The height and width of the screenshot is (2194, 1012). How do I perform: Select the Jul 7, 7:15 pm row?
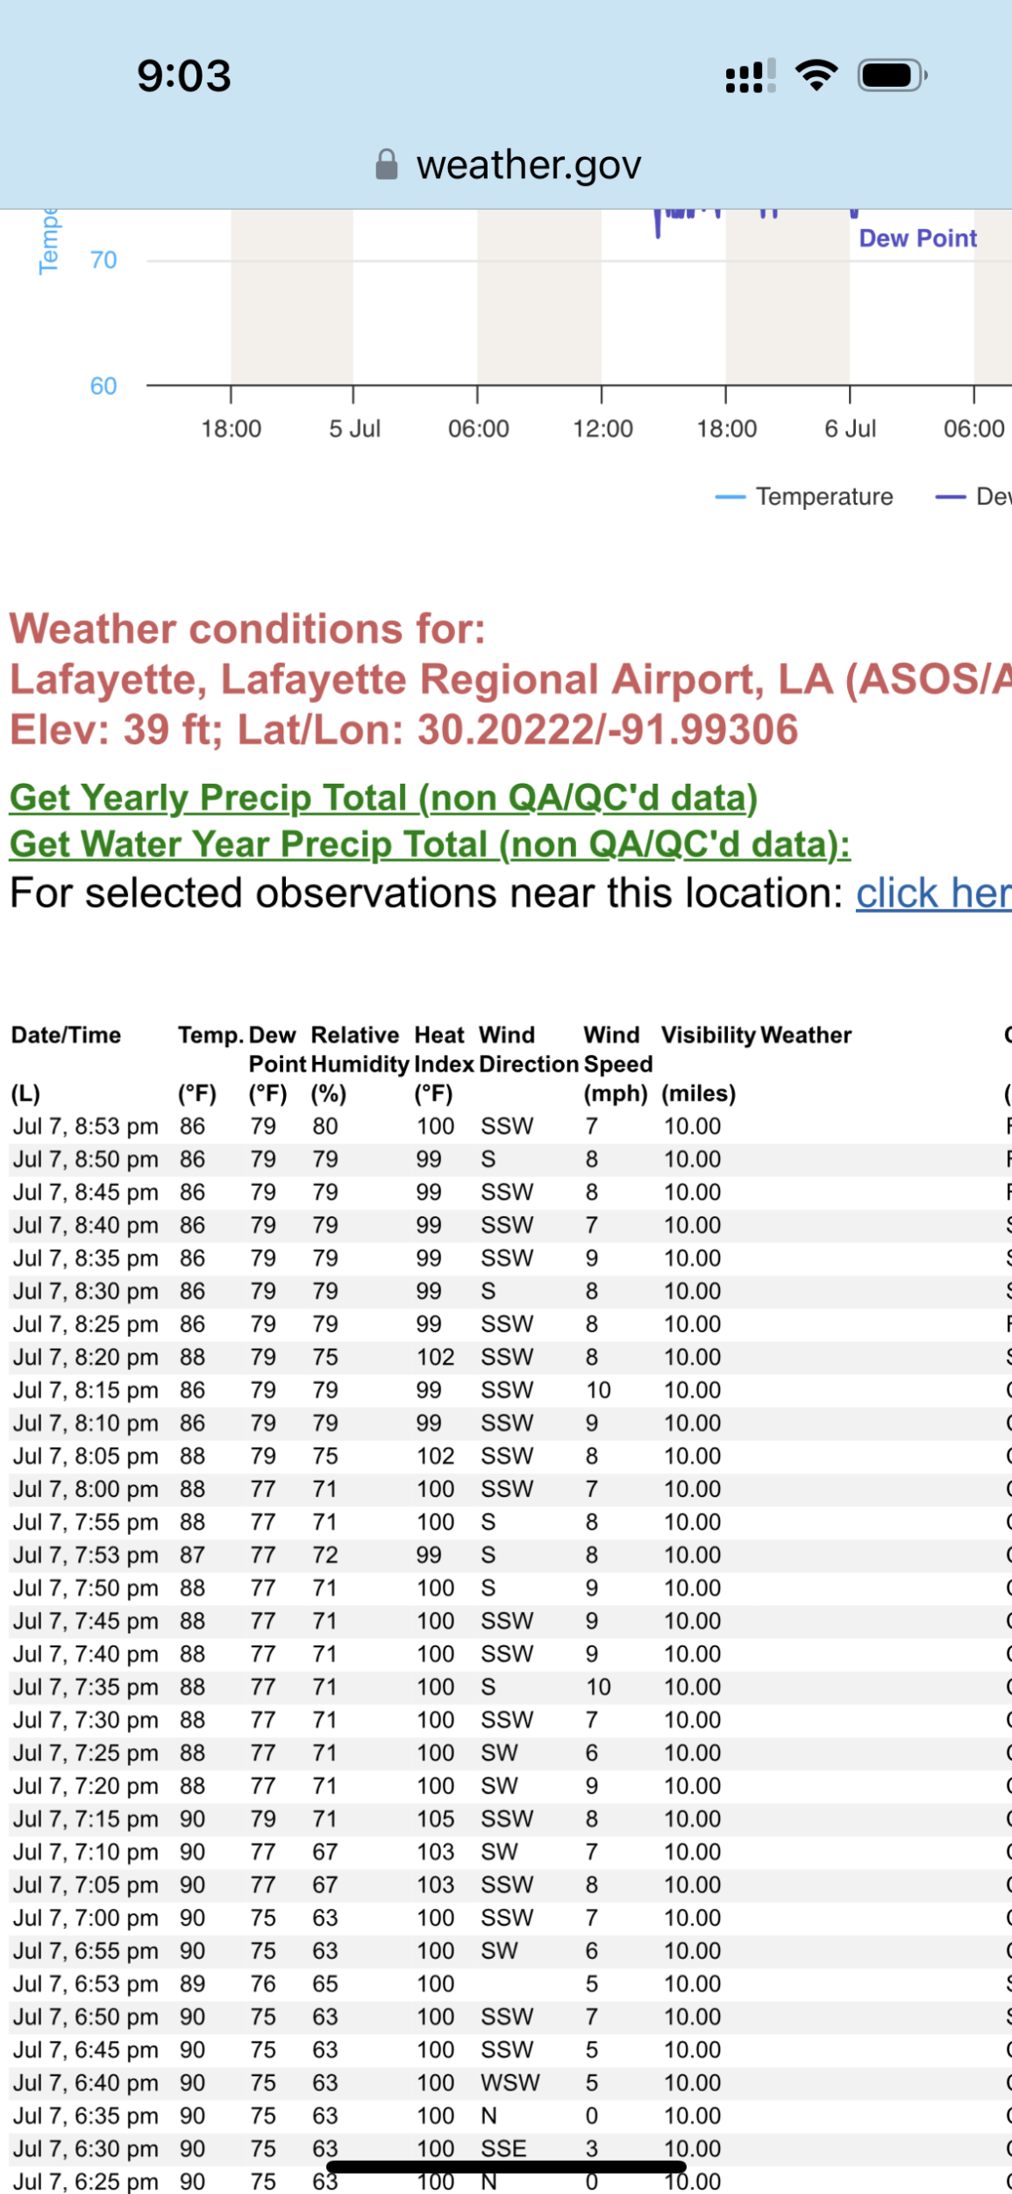[x=506, y=1818]
